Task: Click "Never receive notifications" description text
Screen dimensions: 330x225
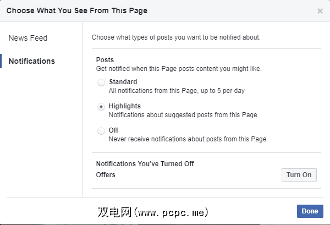Action: [x=187, y=139]
